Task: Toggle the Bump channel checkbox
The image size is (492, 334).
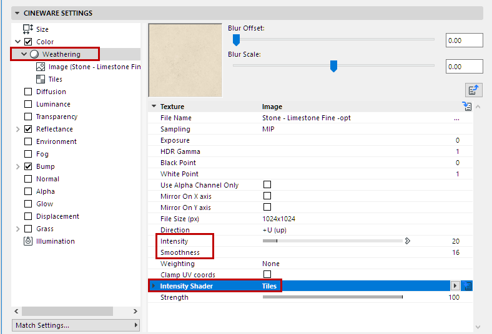Action: 28,166
